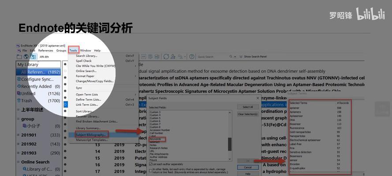This screenshot has width=392, height=176.
Task: Click Help button in Subject Fields
Action: point(248,174)
